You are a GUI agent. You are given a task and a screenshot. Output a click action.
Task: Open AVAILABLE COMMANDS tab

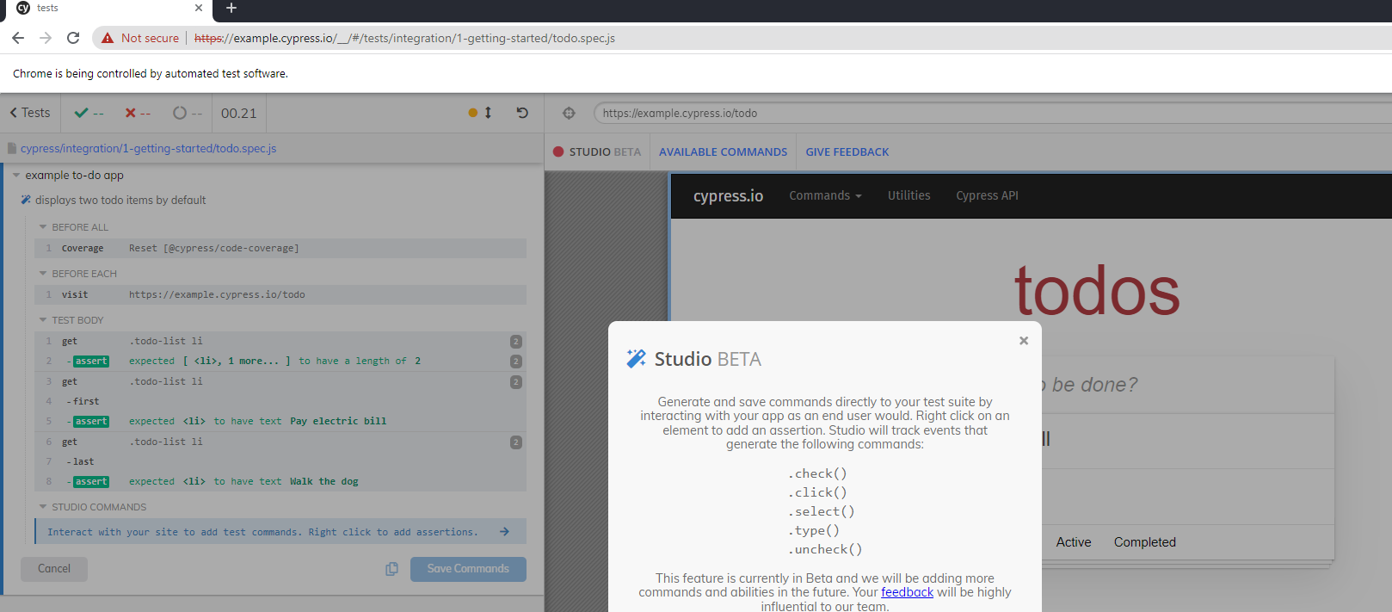723,151
